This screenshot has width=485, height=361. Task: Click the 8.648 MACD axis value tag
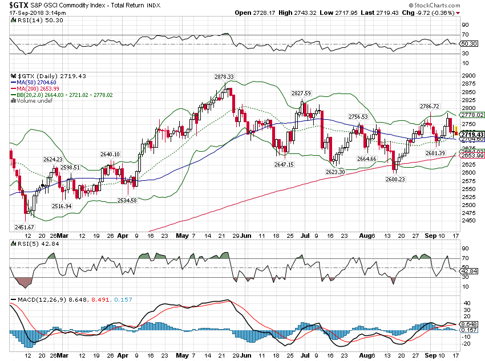(x=469, y=325)
